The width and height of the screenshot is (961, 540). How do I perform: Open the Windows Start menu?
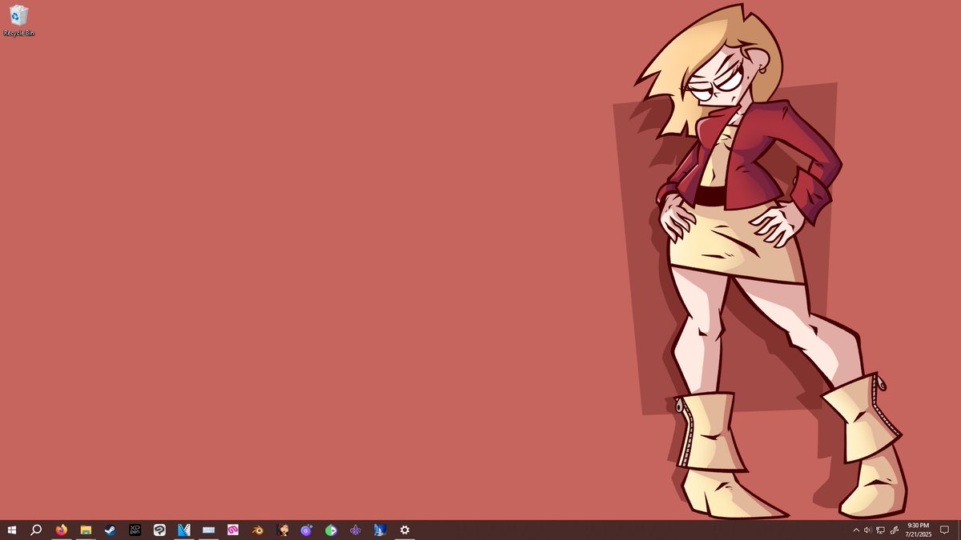click(x=12, y=530)
